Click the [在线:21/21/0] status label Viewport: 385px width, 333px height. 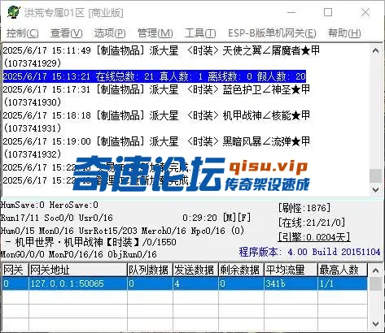point(312,223)
